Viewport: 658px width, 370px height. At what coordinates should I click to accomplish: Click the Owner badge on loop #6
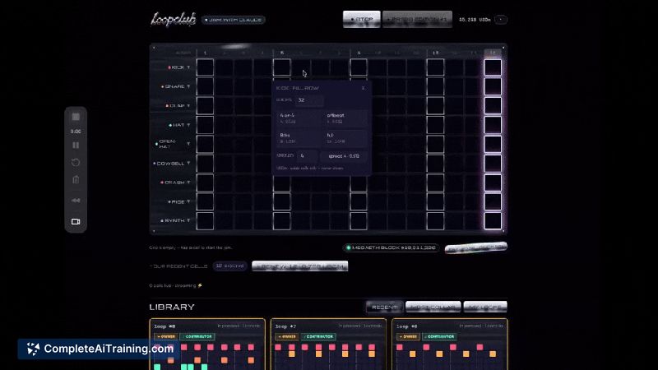tap(408, 336)
